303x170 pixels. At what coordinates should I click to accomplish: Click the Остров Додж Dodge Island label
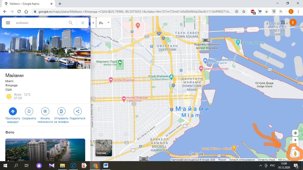[264, 85]
